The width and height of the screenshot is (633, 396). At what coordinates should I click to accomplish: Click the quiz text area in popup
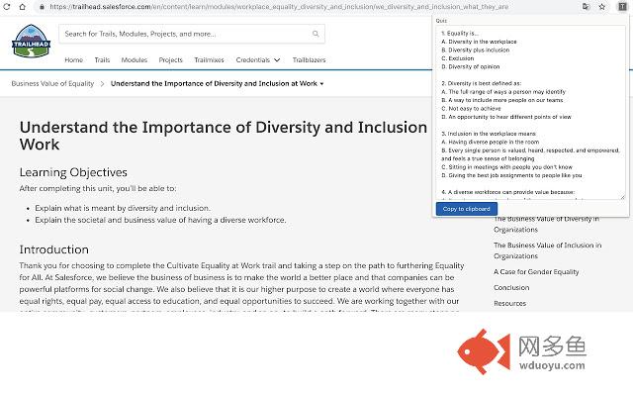click(x=530, y=112)
